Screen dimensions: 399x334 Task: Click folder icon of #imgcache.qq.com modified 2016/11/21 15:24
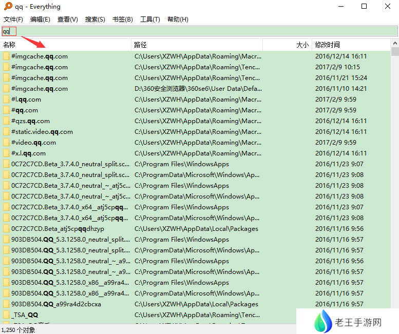6,78
